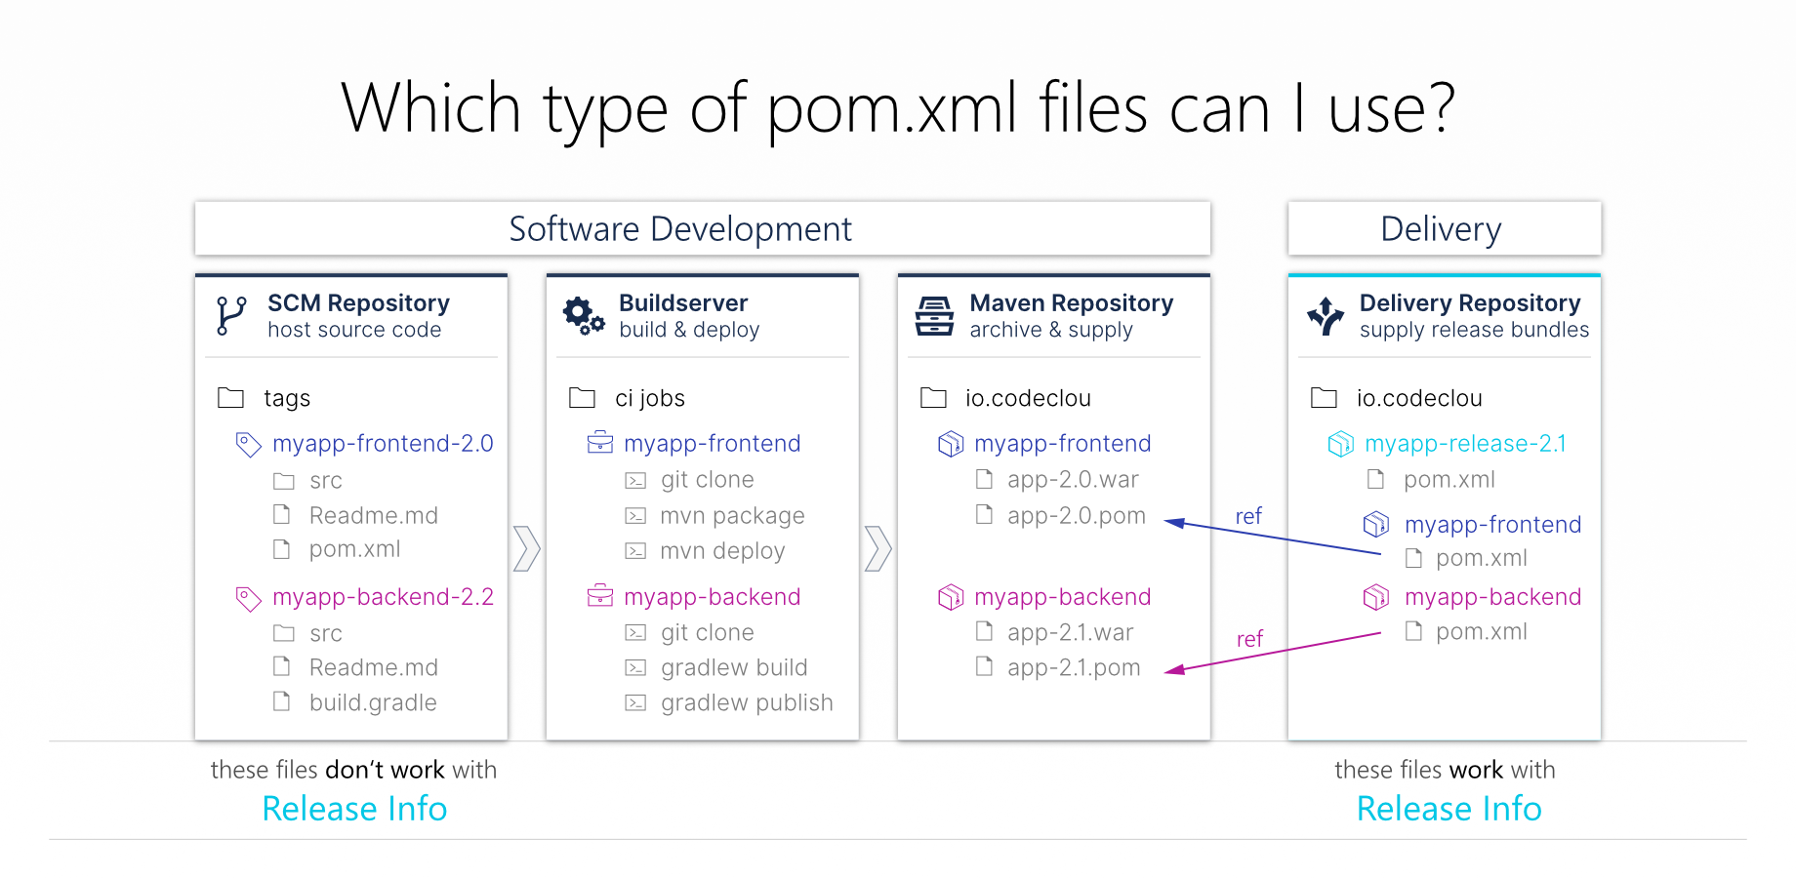Image resolution: width=1796 pixels, height=878 pixels.
Task: Click the briefcase icon next to Buildserver myapp-frontend
Action: [600, 443]
